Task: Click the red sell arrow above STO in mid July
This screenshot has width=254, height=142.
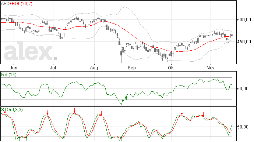Action: [x=74, y=111]
